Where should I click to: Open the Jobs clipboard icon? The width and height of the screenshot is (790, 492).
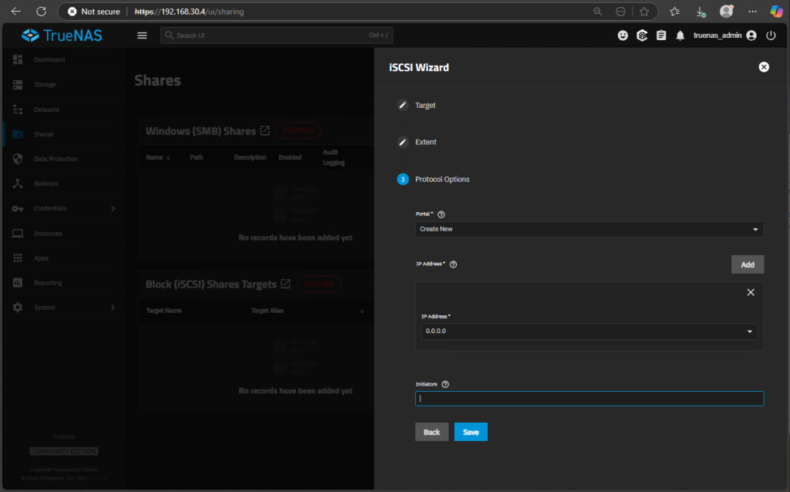tap(661, 35)
